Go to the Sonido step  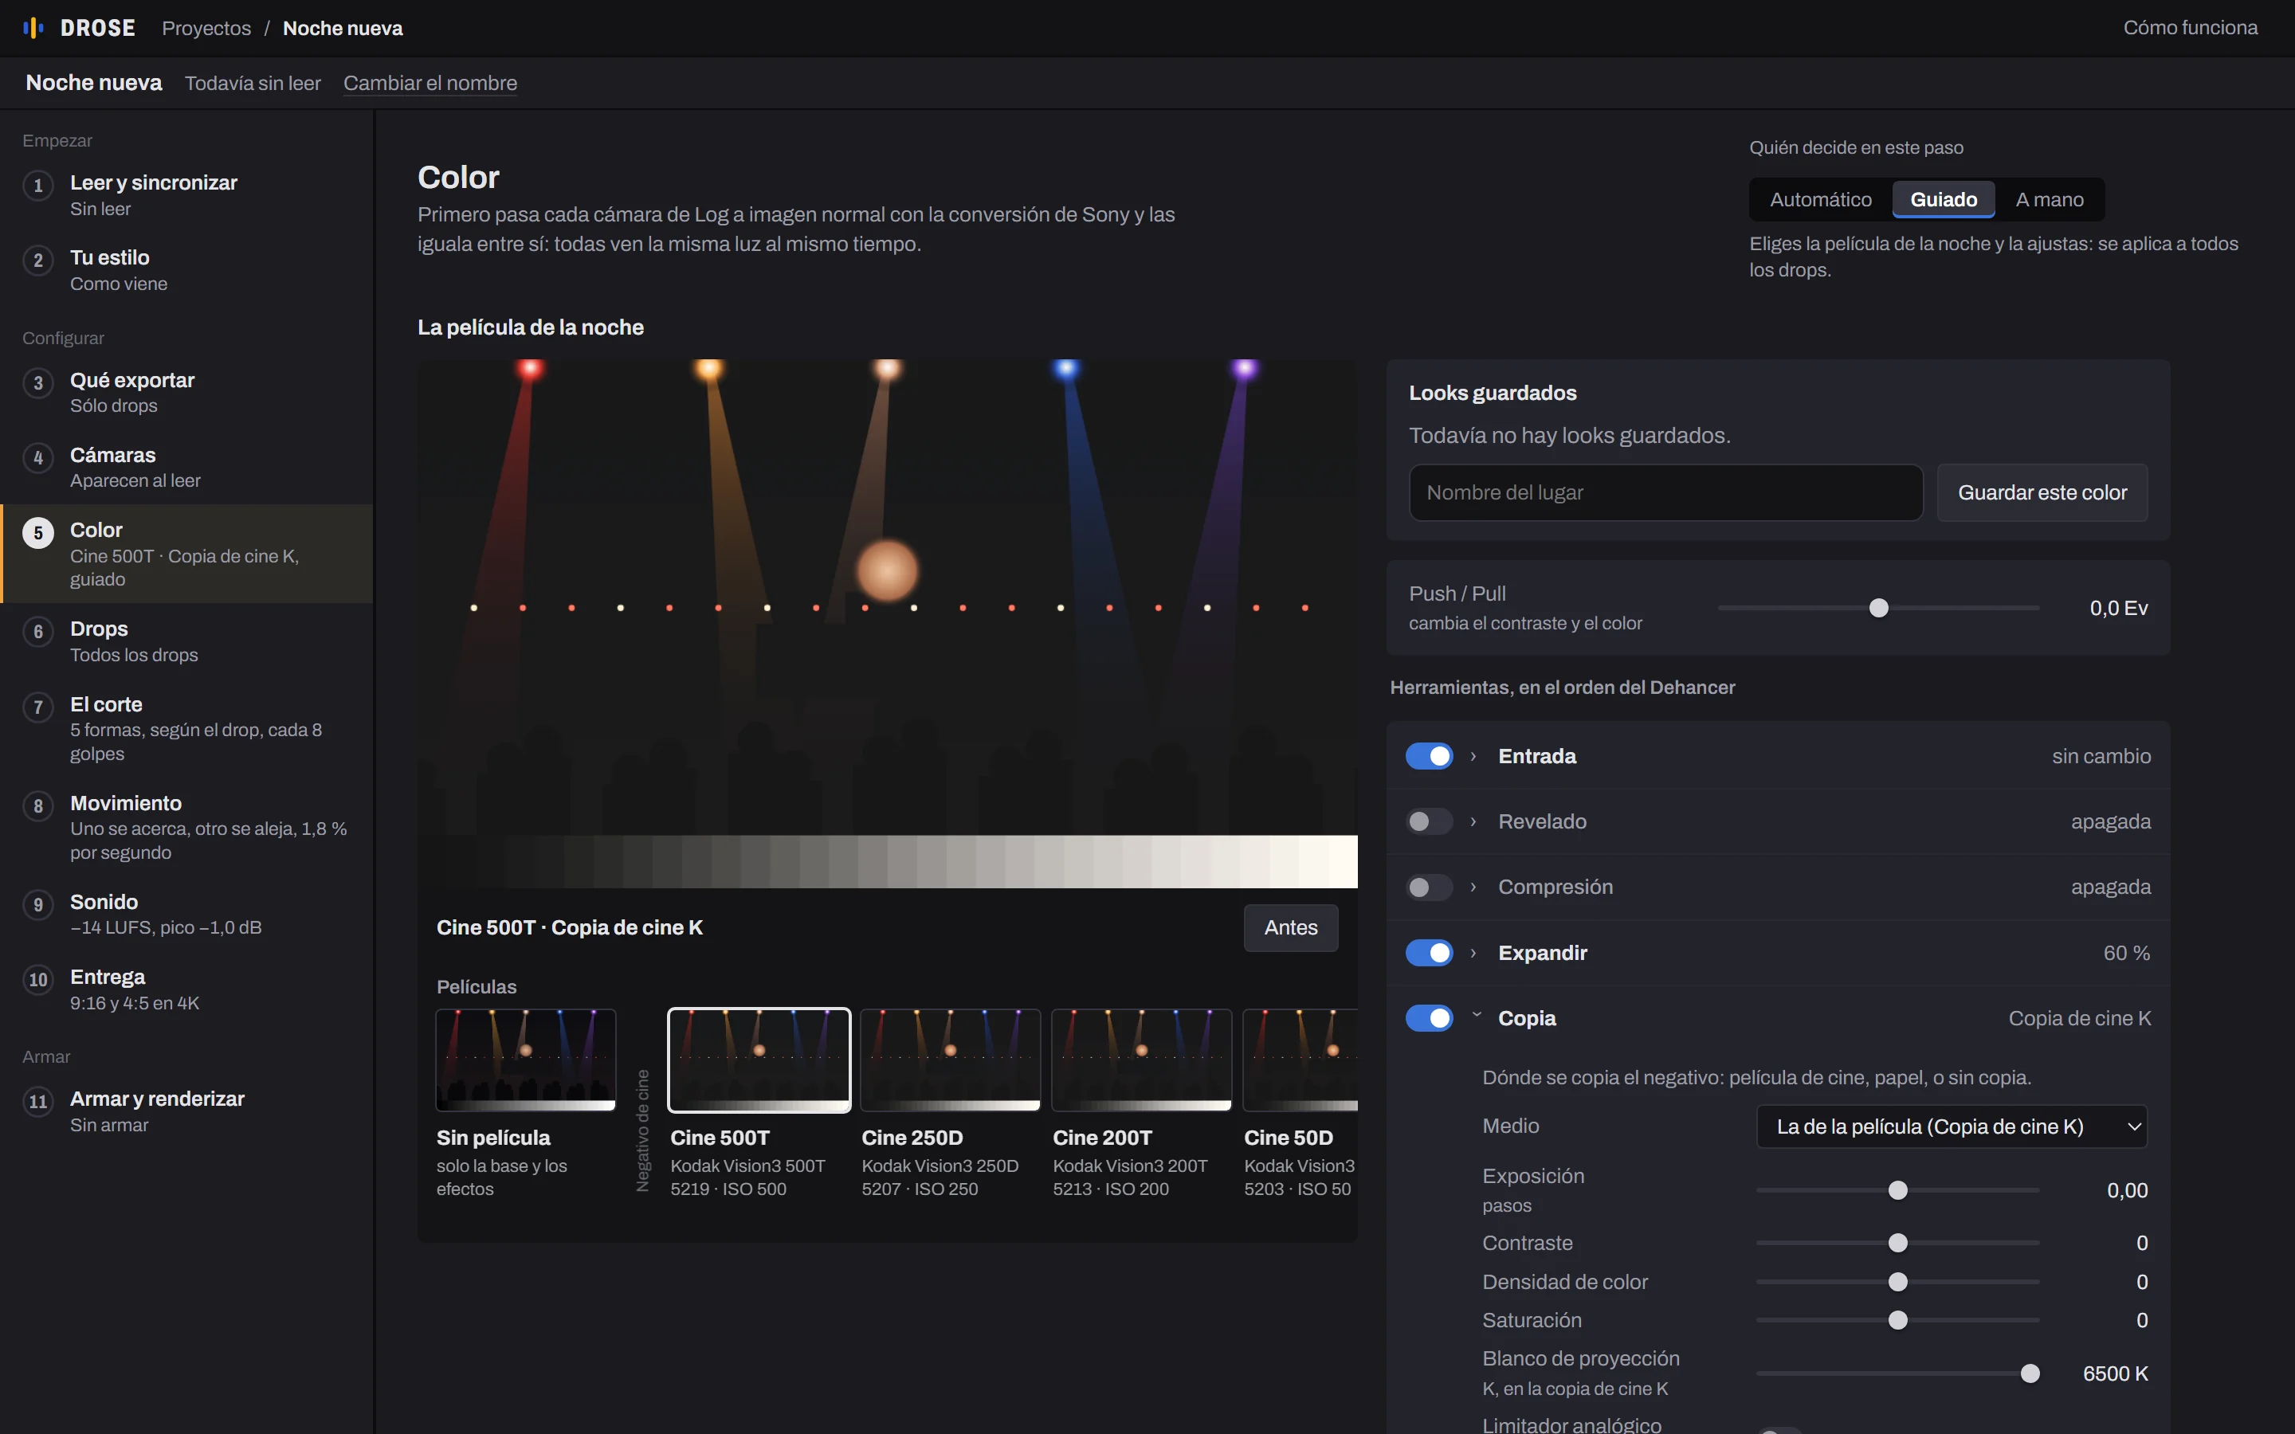point(186,913)
